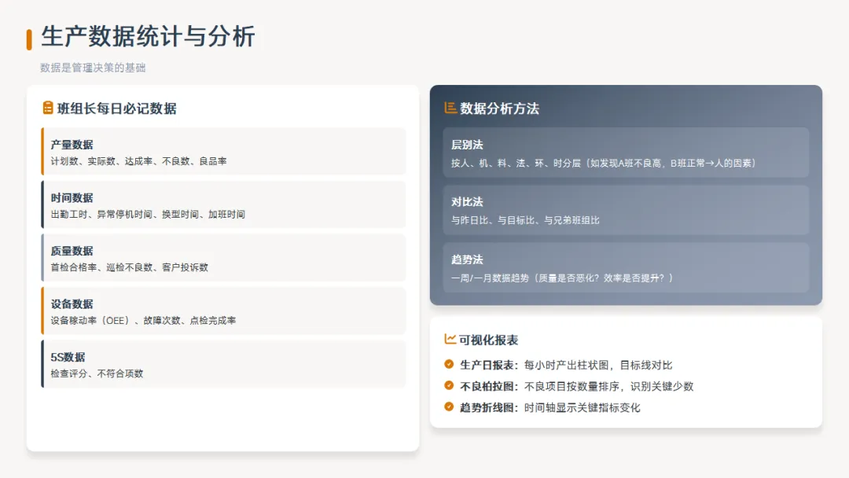Select the line 首检合格率、巡检不良数、客户投诉数
Image resolution: width=849 pixels, height=478 pixels.
(x=130, y=267)
